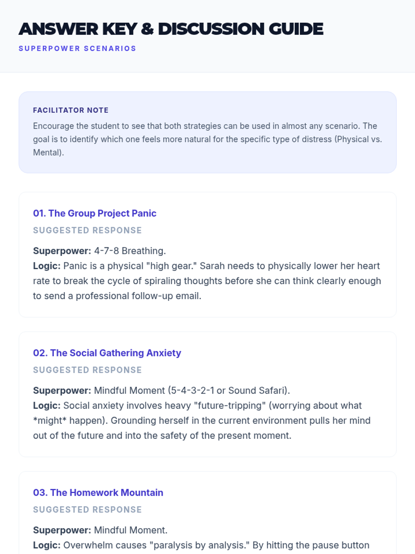The height and width of the screenshot is (554, 415).
Task: Click Suggested Response label under Social Gathering Anxiety
Action: click(x=87, y=370)
